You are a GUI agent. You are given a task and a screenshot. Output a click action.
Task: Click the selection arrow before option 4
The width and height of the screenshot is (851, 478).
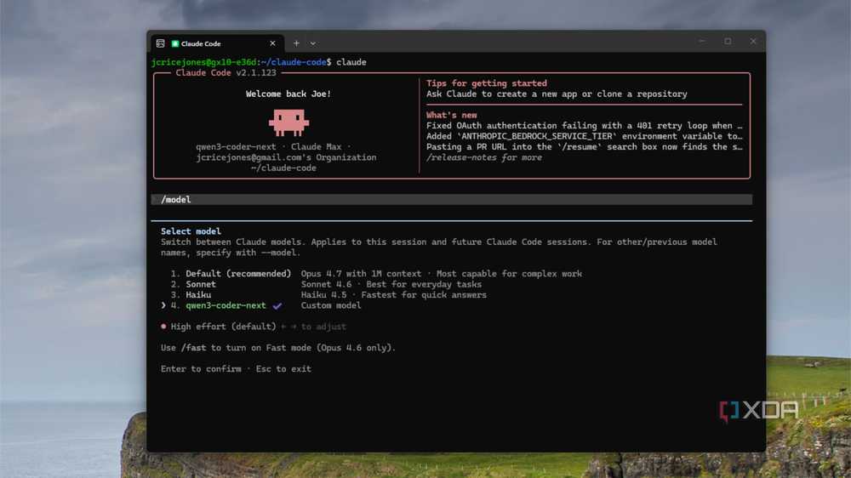tap(163, 305)
